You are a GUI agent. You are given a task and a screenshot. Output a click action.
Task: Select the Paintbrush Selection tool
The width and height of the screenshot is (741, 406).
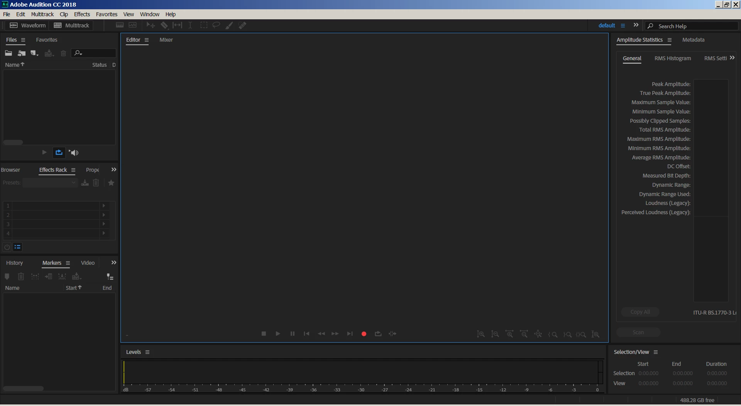[229, 25]
